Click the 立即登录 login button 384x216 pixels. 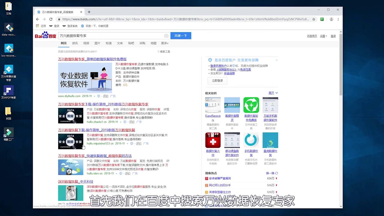(217, 80)
